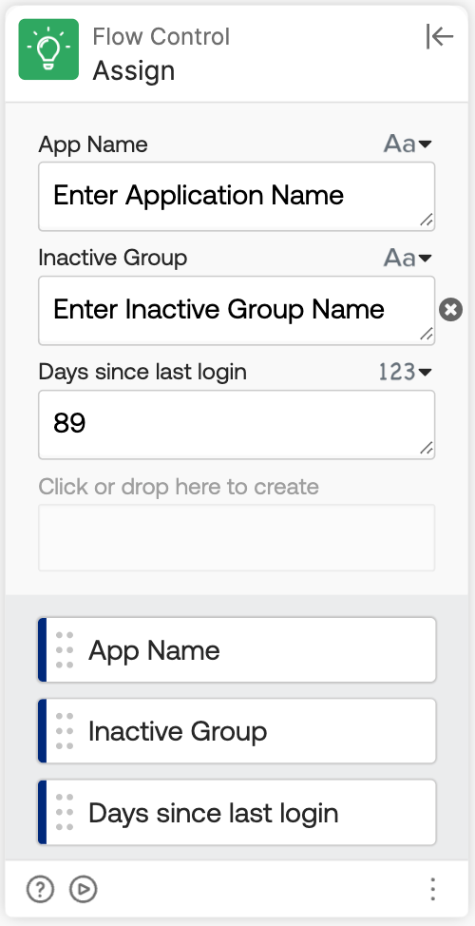This screenshot has width=475, height=926.
Task: Grab the drag handle on App Name output
Action: pos(65,650)
